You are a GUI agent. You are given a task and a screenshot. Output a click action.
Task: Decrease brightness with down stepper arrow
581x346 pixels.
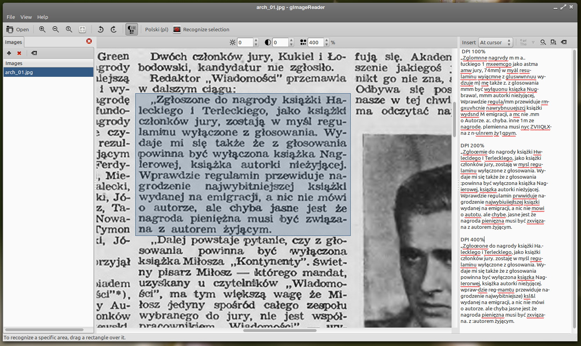point(256,45)
